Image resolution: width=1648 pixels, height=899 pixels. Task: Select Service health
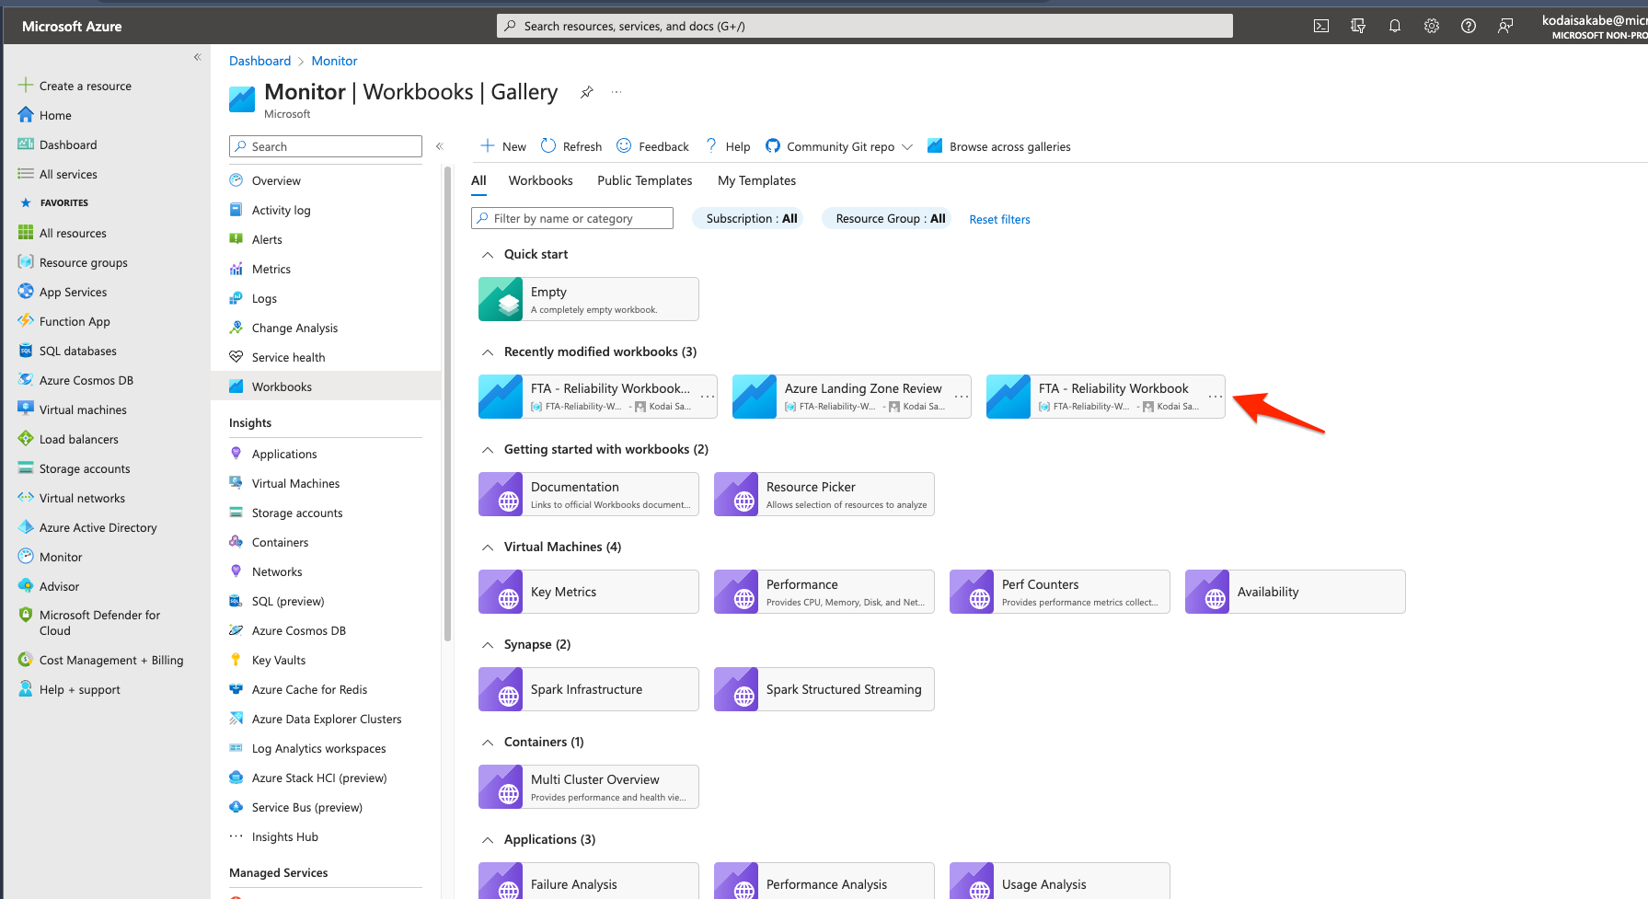[288, 356]
